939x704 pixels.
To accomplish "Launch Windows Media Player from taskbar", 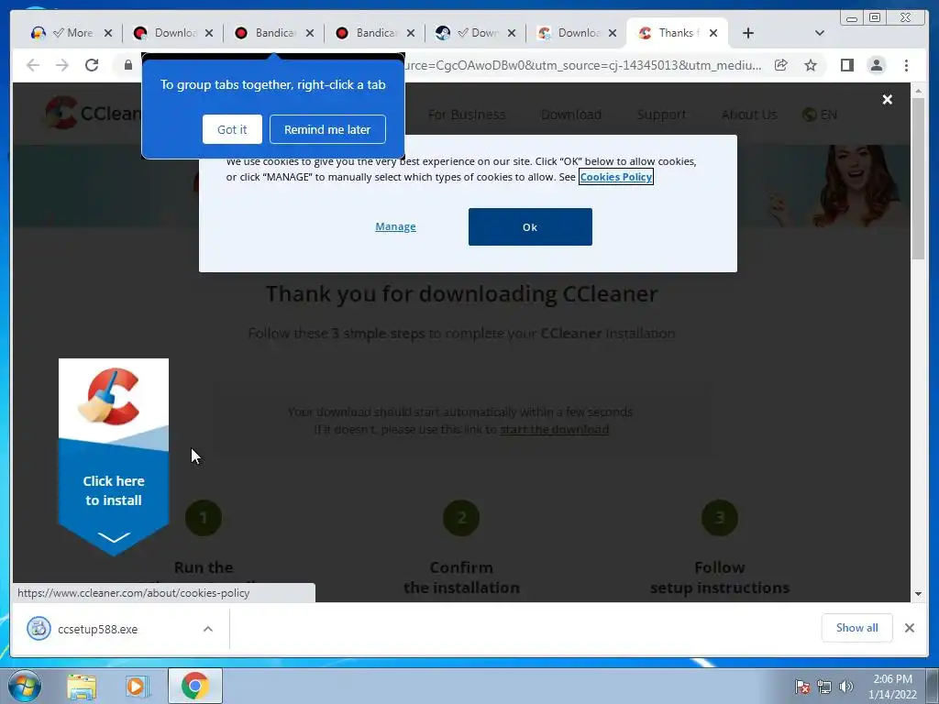I will pos(138,686).
